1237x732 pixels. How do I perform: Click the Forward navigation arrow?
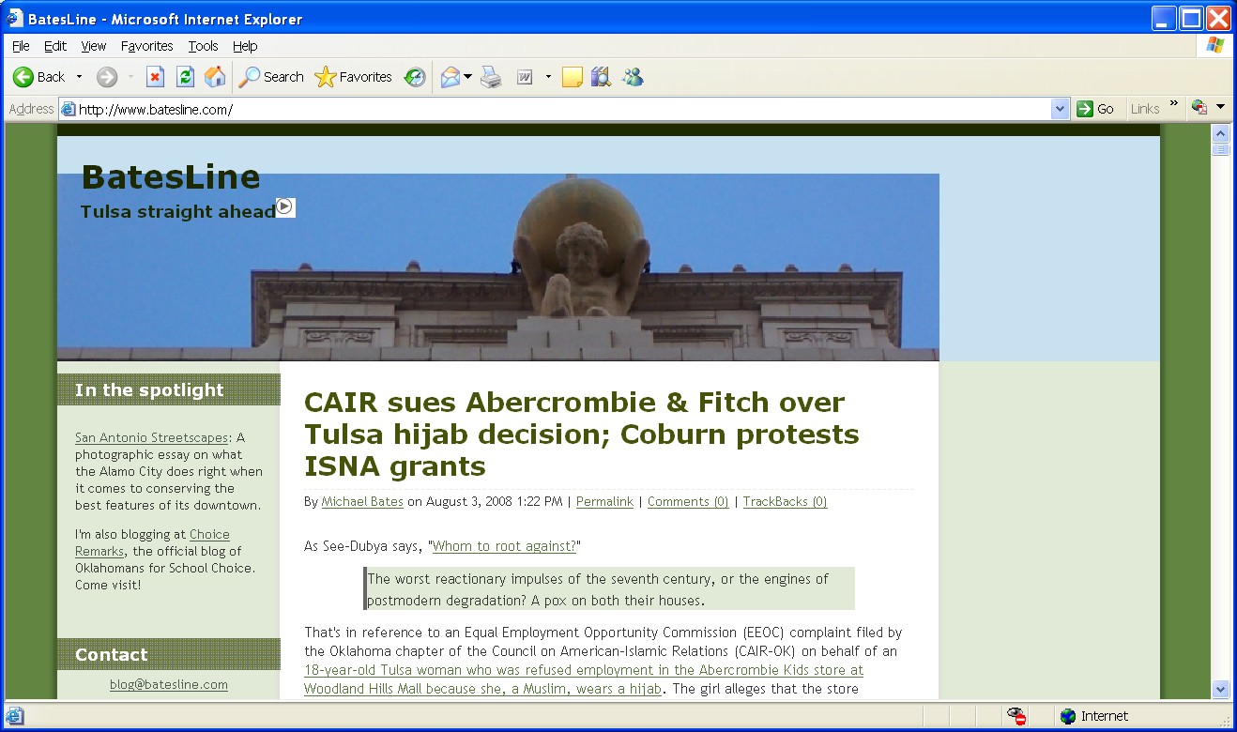coord(107,77)
